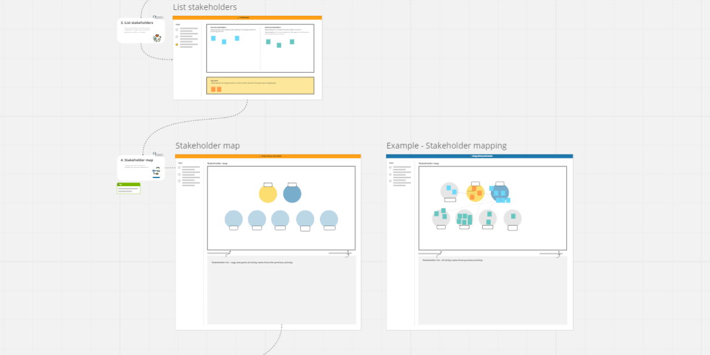Screen dimensions: 710x355
Task: Click the hands-with-heart icon on List stakeholders card
Action: coord(157,38)
